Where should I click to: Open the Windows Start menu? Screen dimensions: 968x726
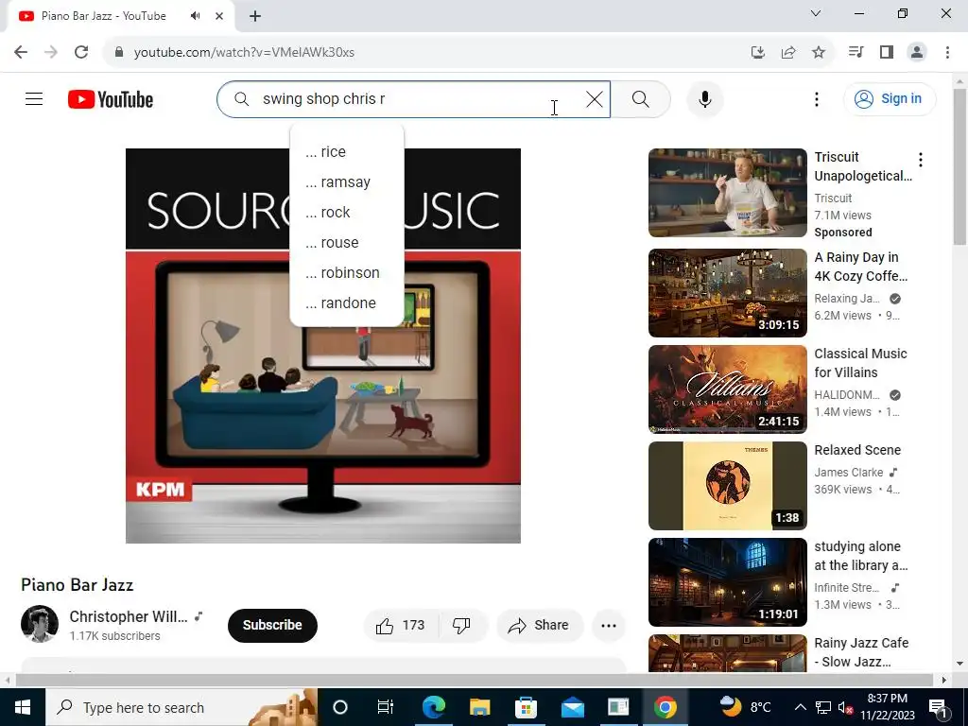click(23, 707)
